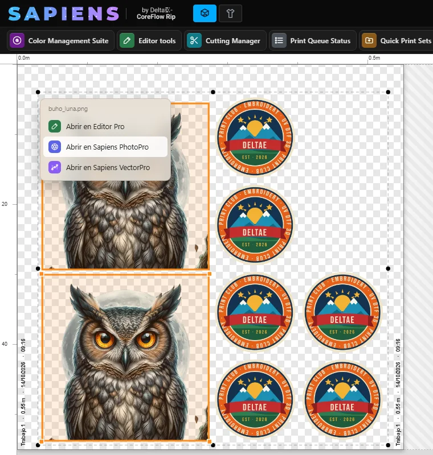The width and height of the screenshot is (433, 455).
Task: Select the bottom-row left Deltae badge
Action: [x=255, y=399]
